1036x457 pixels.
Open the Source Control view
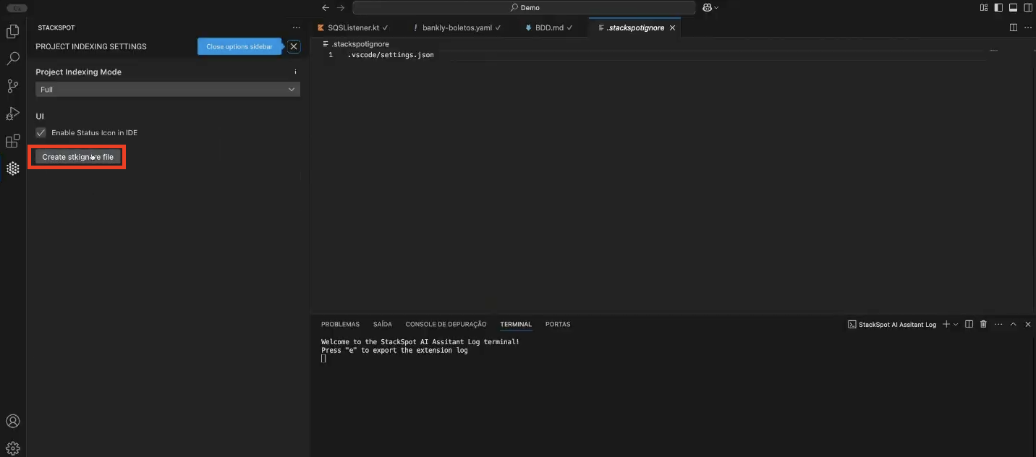12,86
